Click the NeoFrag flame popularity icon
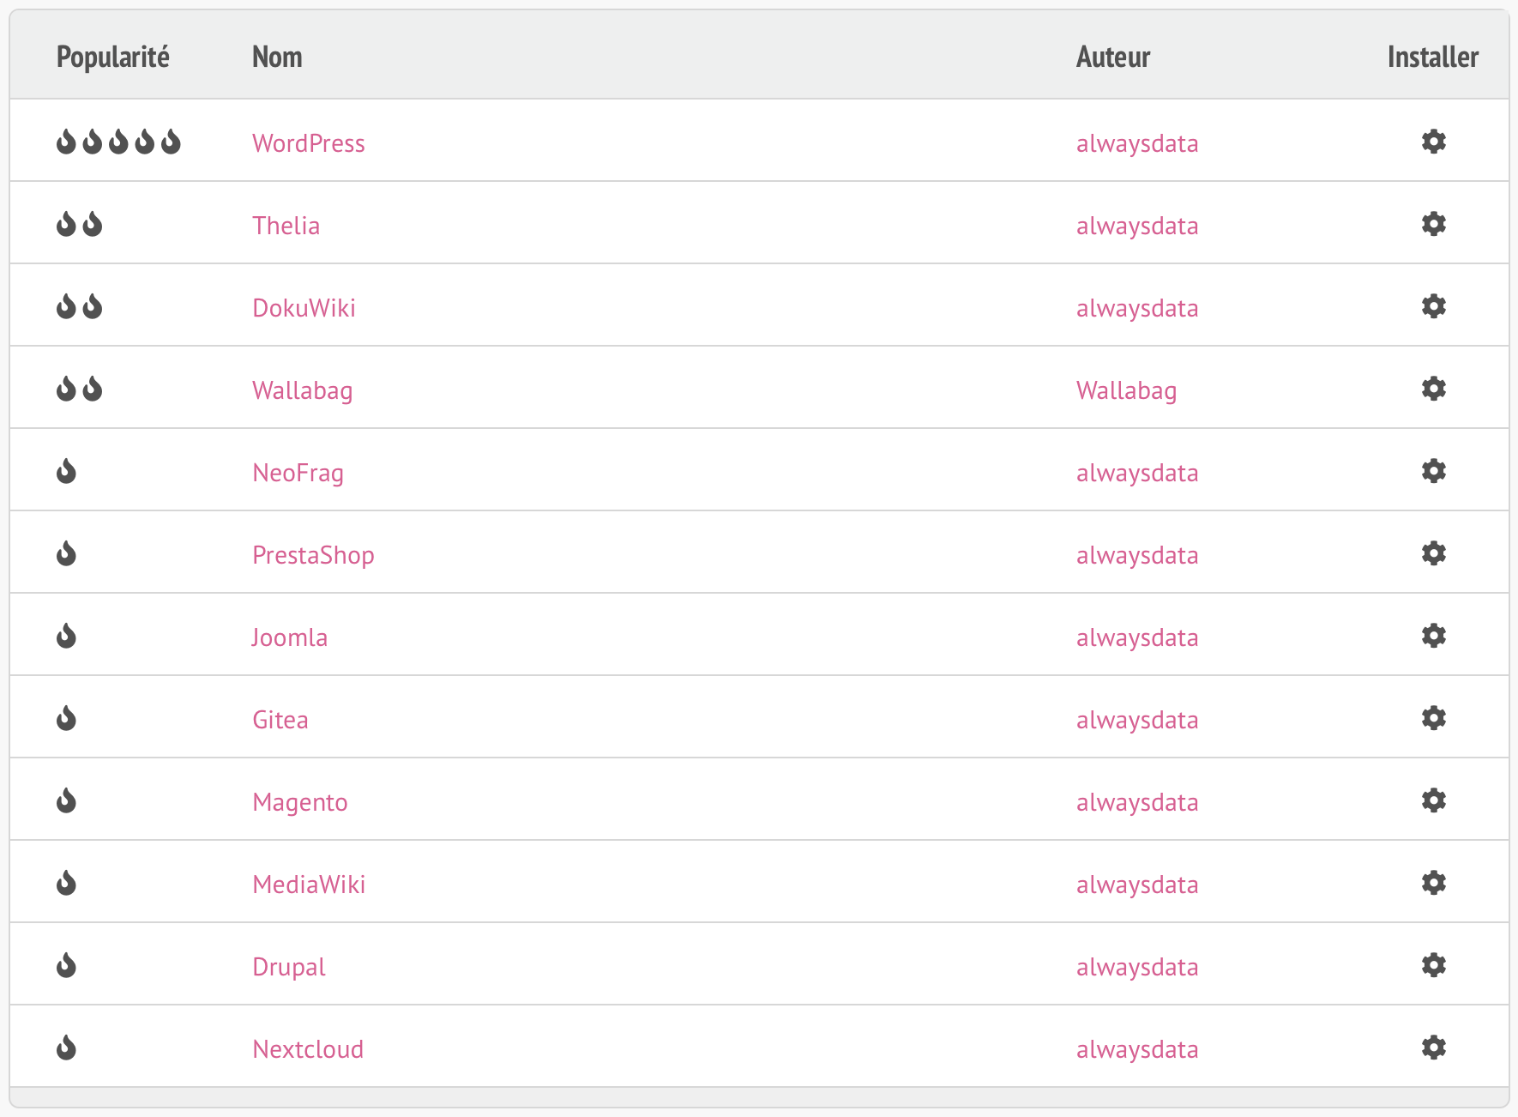Viewport: 1518px width, 1117px height. click(66, 471)
